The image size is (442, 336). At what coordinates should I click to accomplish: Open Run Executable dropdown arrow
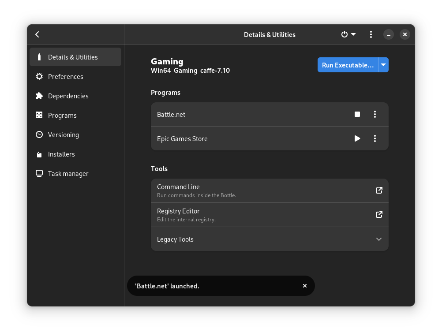coord(383,65)
